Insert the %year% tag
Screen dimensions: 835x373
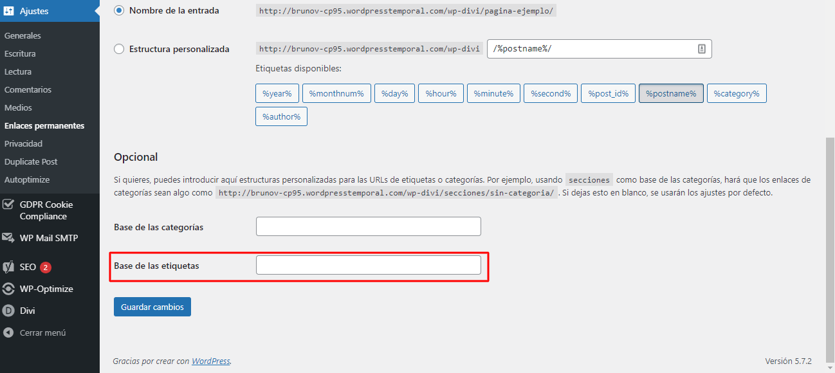[277, 93]
